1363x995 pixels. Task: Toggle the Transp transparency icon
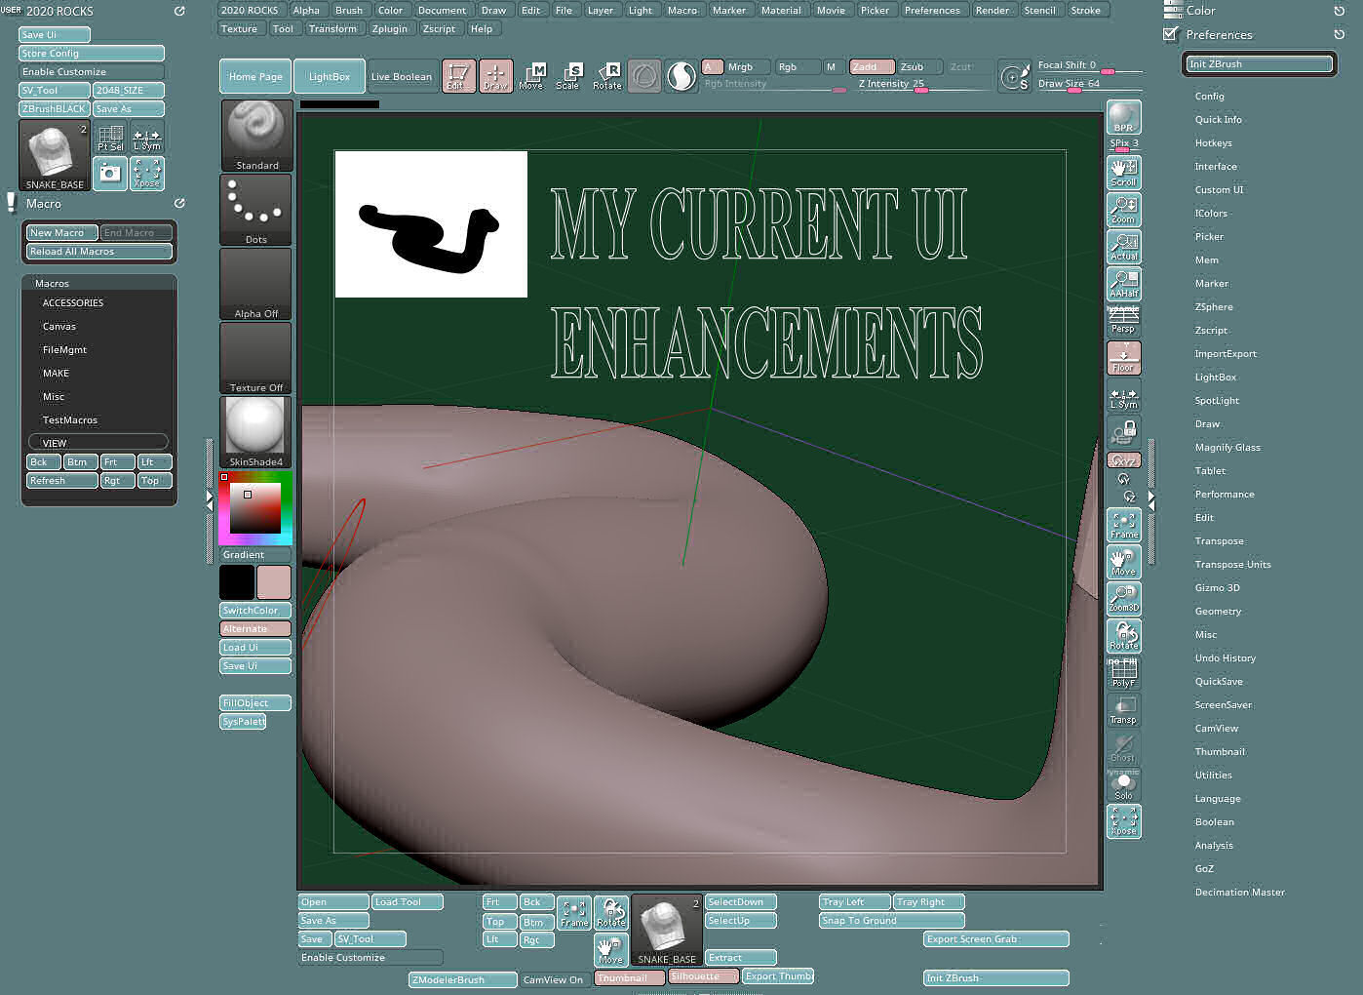[x=1123, y=709]
